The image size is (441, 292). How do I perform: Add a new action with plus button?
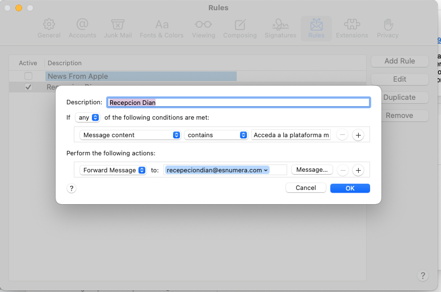point(358,170)
